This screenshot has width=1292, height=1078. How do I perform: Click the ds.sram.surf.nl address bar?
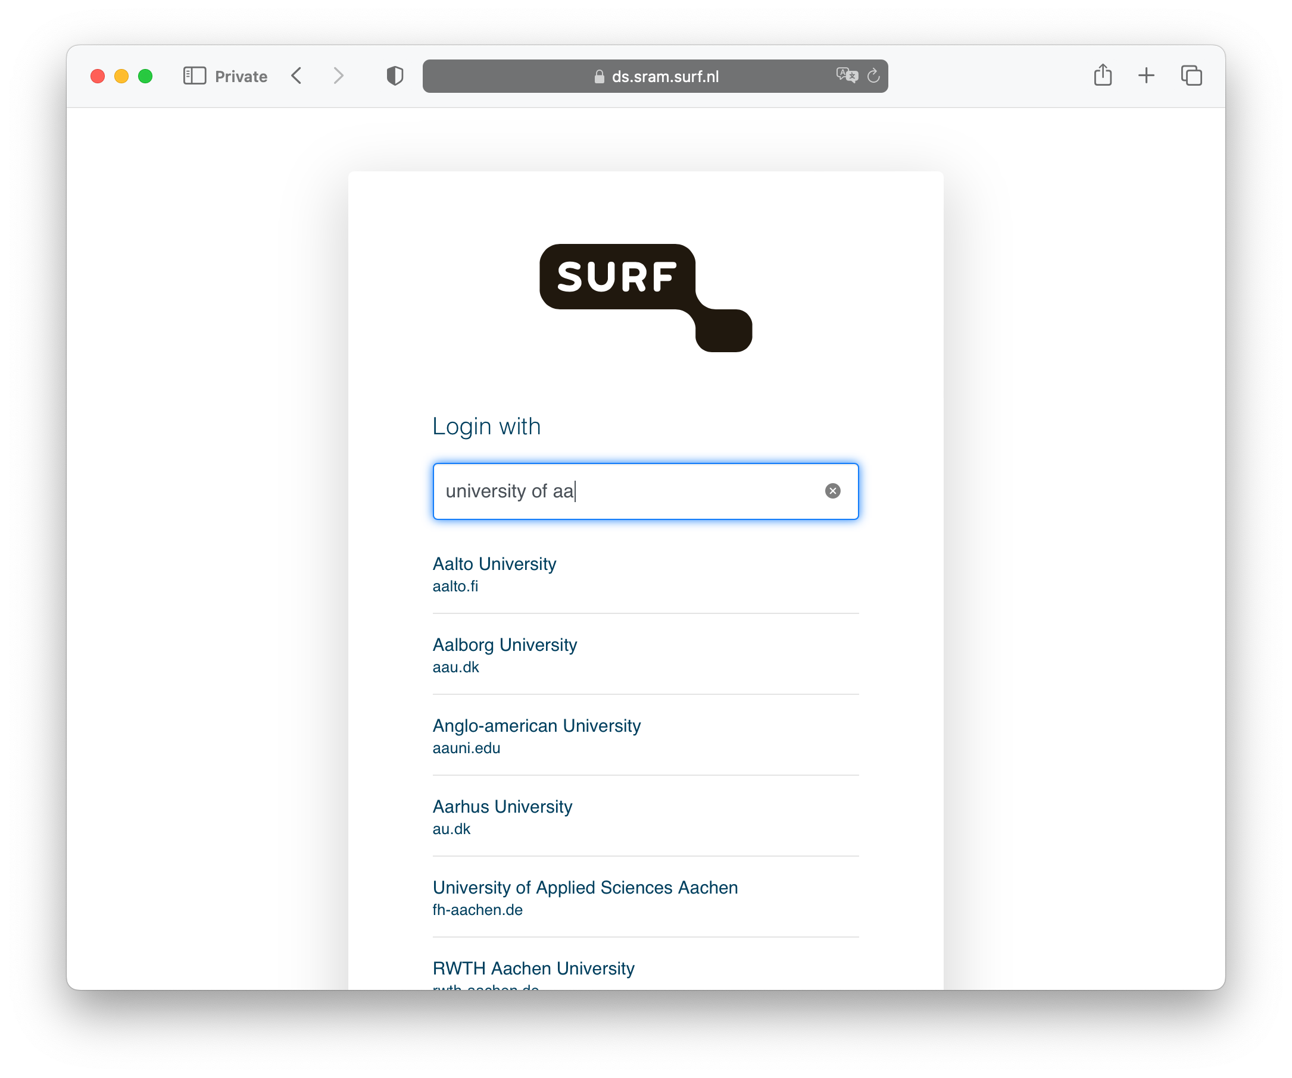click(x=655, y=76)
